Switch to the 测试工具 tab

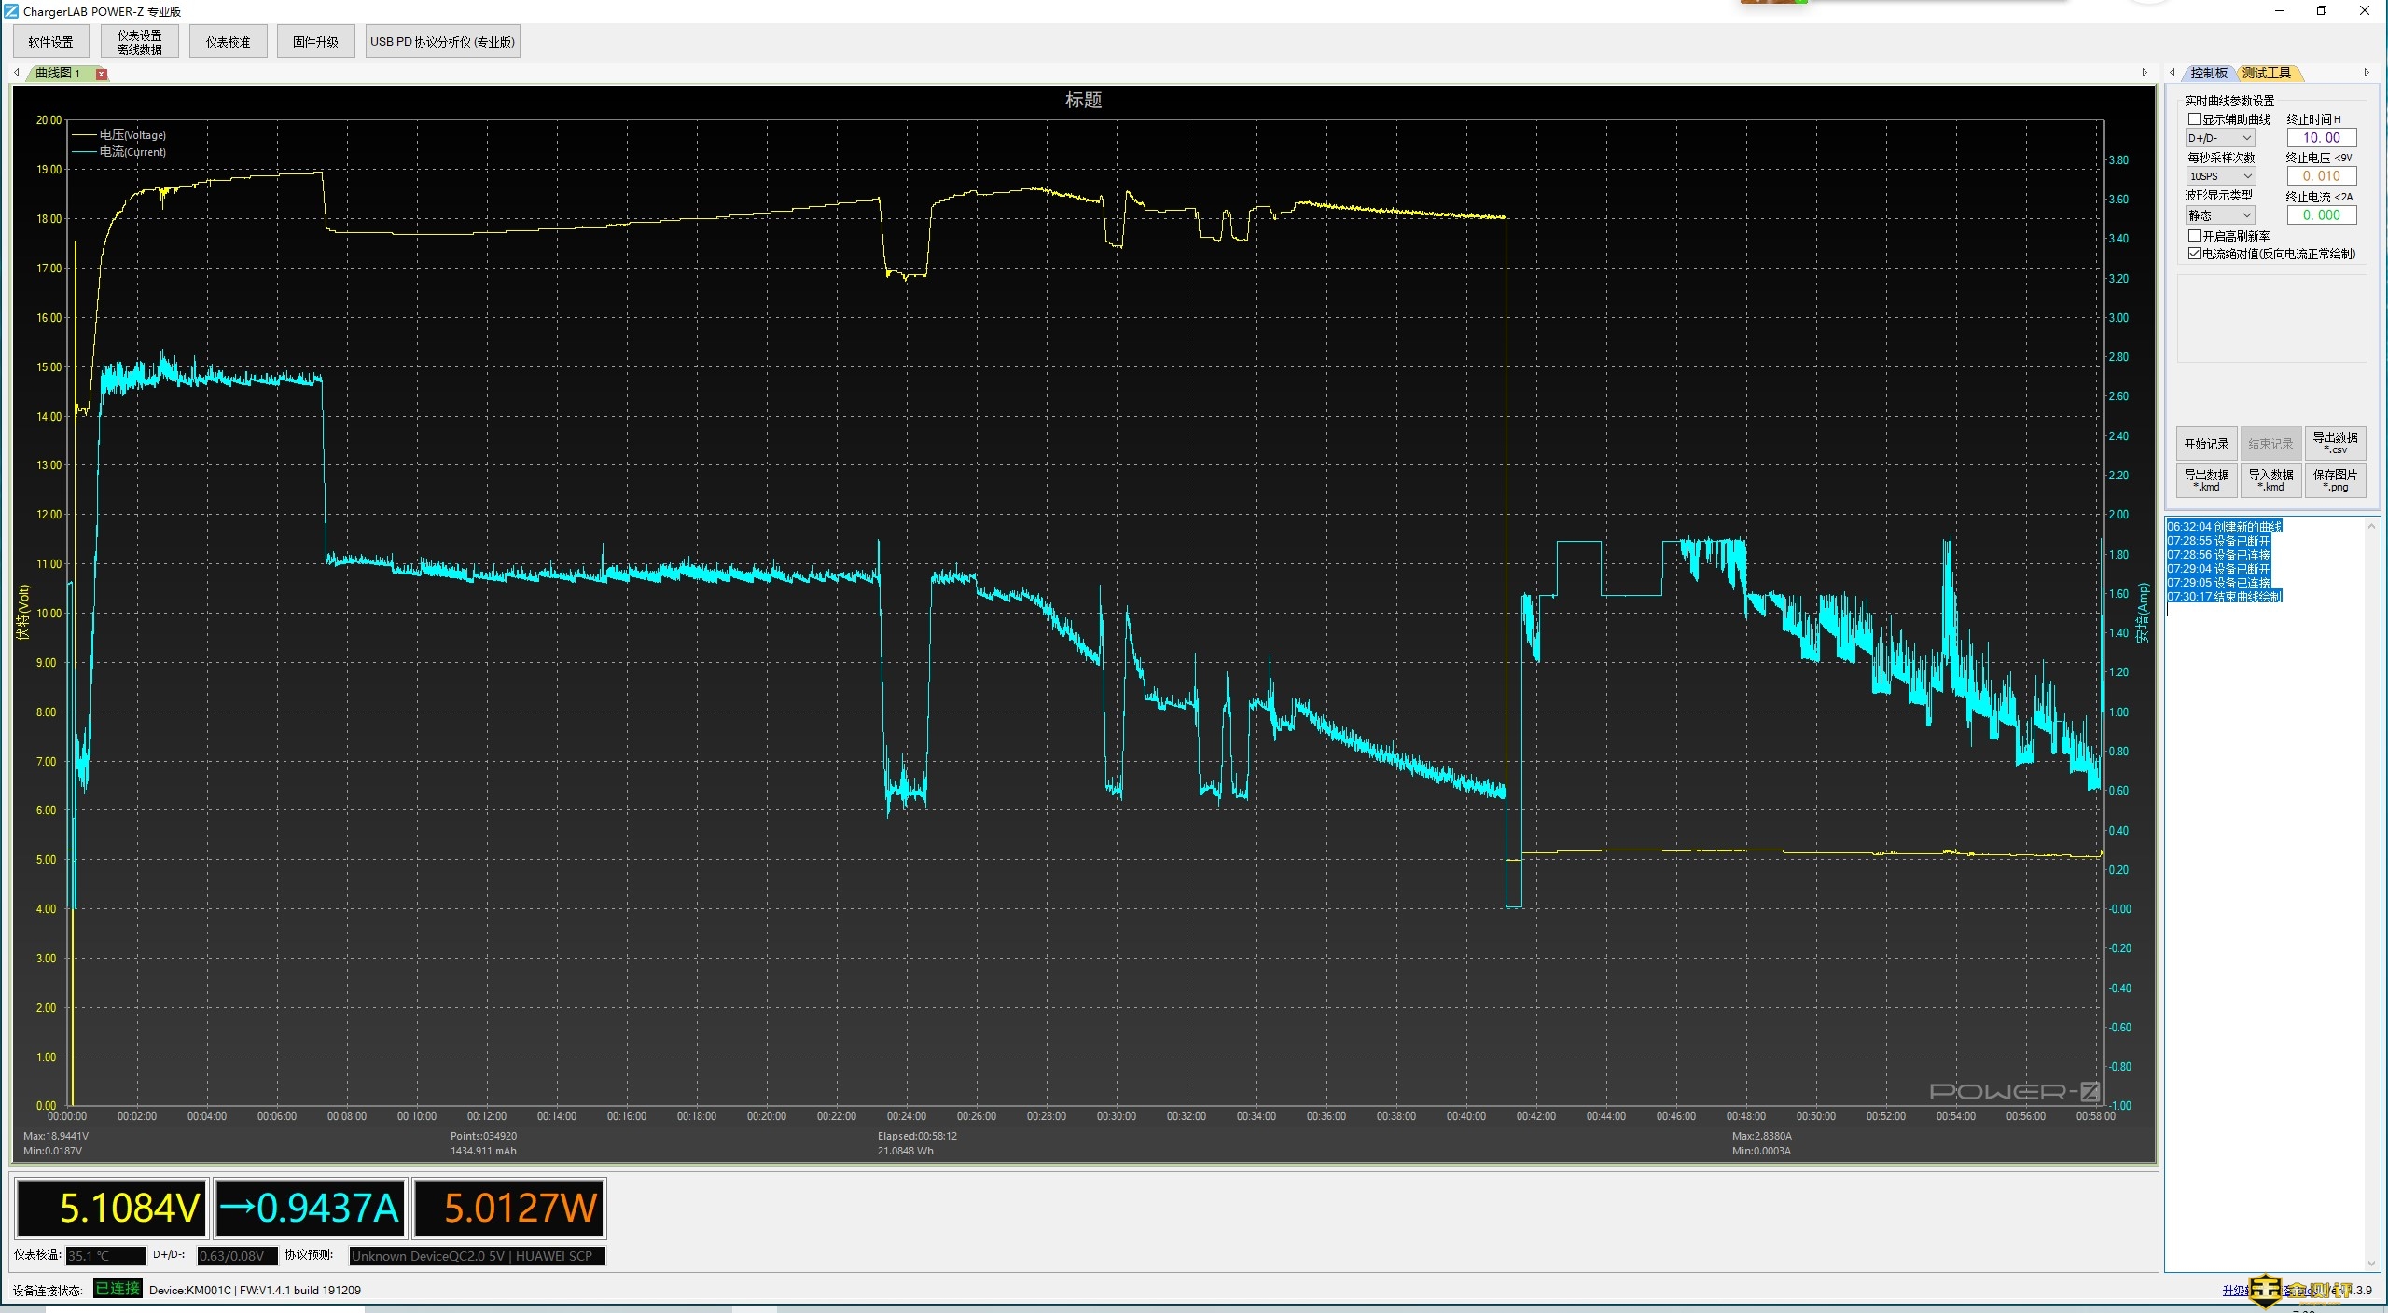point(2267,73)
